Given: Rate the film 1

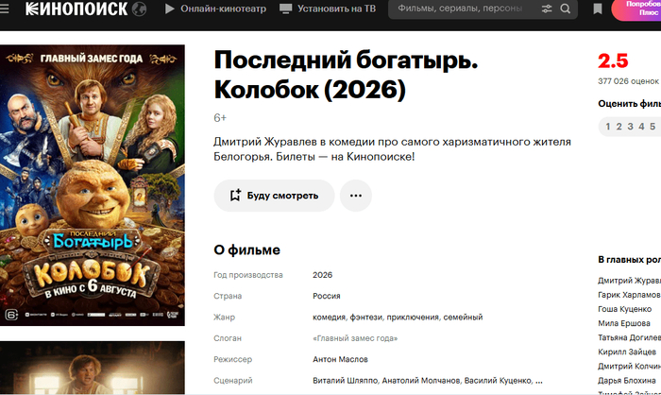Looking at the screenshot, I should (608, 127).
